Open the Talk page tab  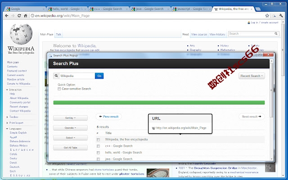point(58,34)
